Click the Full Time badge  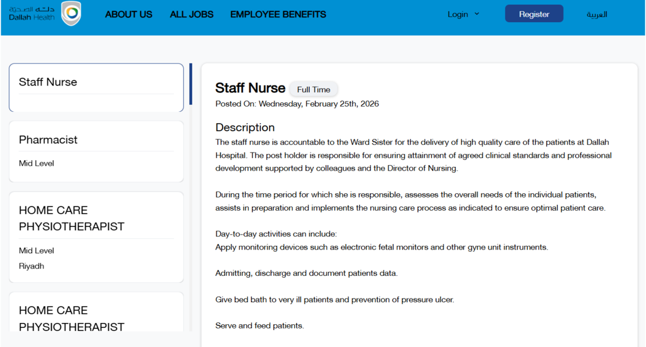(313, 90)
